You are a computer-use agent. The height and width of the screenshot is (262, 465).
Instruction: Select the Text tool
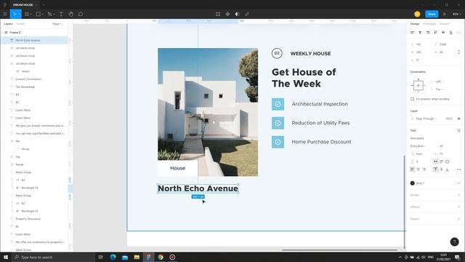pos(61,14)
